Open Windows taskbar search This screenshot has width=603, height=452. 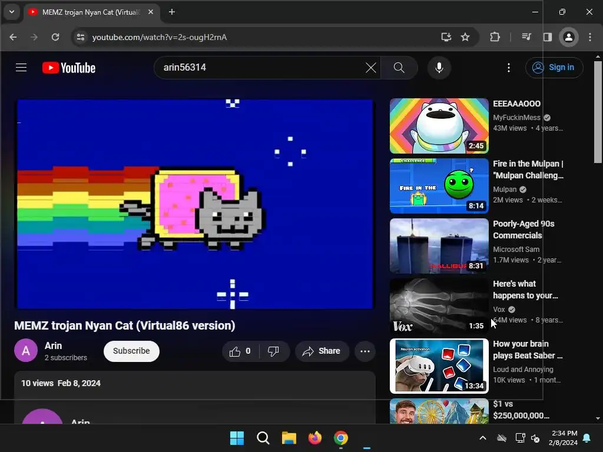tap(263, 438)
